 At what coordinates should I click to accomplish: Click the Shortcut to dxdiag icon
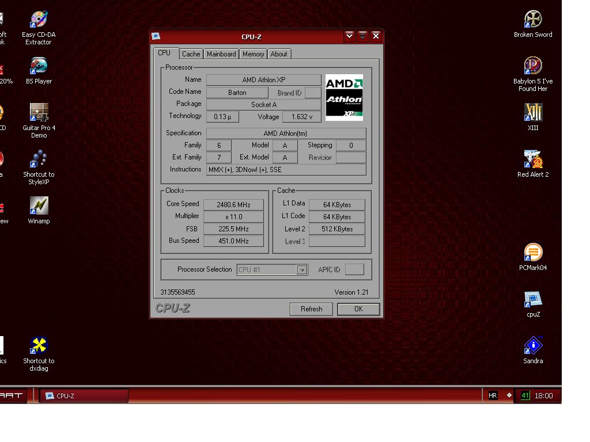pos(39,346)
